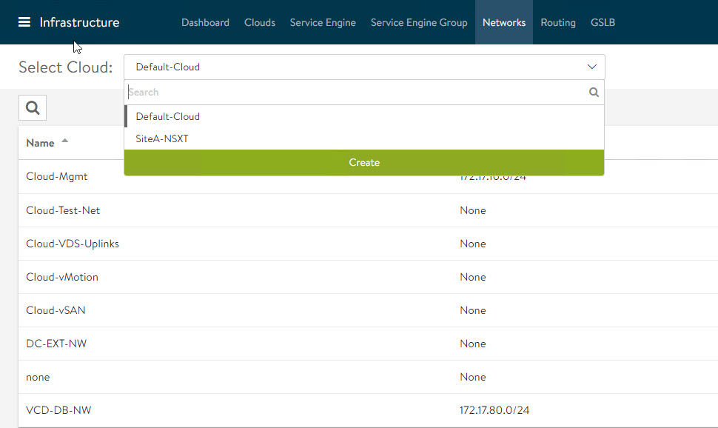Image resolution: width=718 pixels, height=428 pixels.
Task: Click the Cloud-vMotion network row
Action: click(x=62, y=277)
